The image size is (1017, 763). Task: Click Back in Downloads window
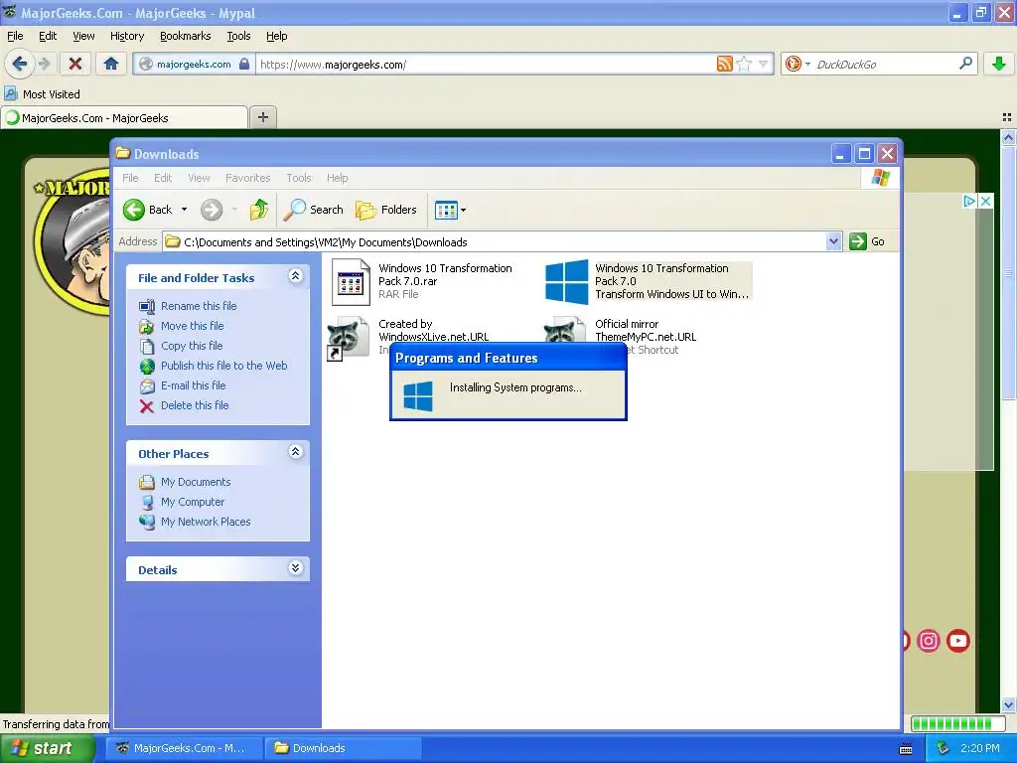click(149, 210)
